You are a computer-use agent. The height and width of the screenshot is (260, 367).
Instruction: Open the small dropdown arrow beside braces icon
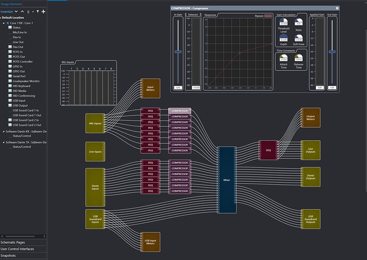tap(33, 12)
